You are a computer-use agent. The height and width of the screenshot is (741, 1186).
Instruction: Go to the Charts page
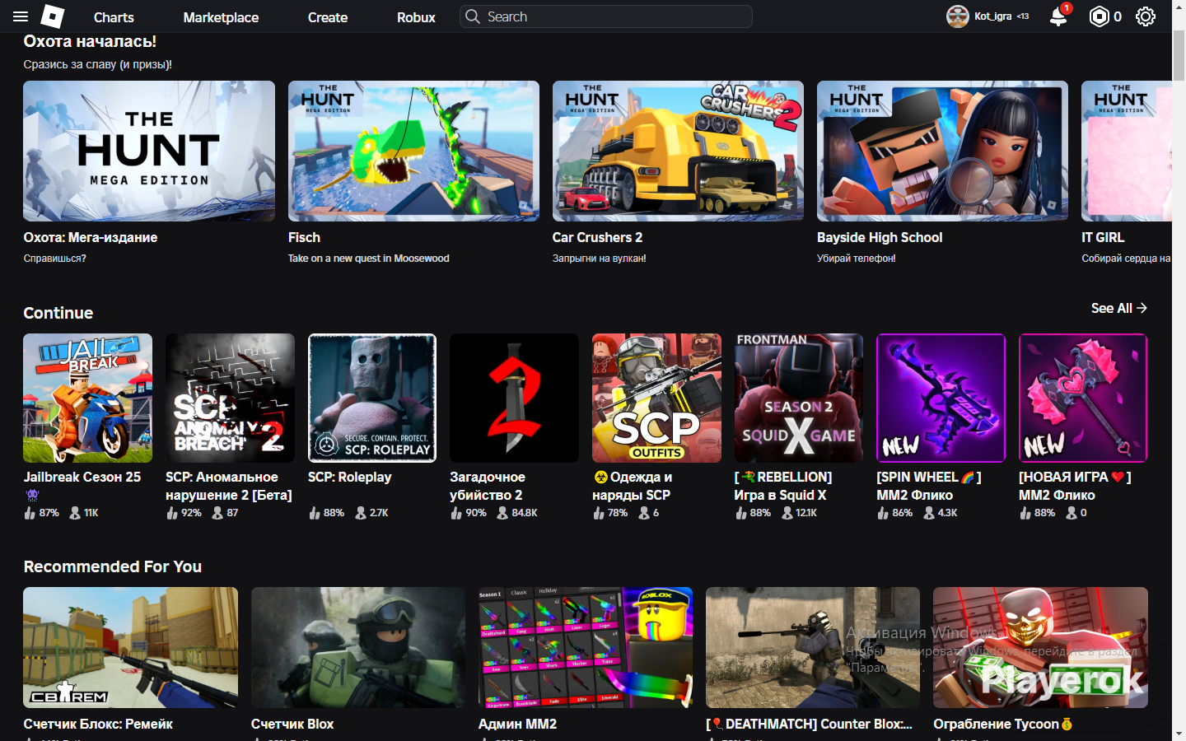click(114, 17)
